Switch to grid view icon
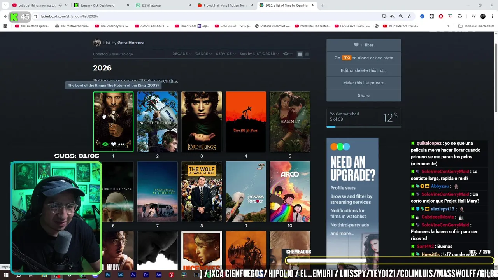The height and width of the screenshot is (280, 498). click(300, 54)
